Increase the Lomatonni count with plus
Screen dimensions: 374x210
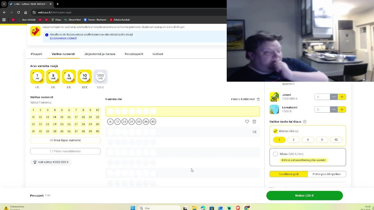coord(342,109)
